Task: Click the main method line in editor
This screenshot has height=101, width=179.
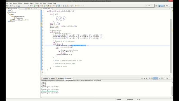Action: [x=61, y=11]
